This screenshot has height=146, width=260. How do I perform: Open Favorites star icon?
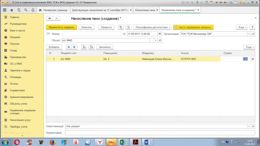coord(12,10)
